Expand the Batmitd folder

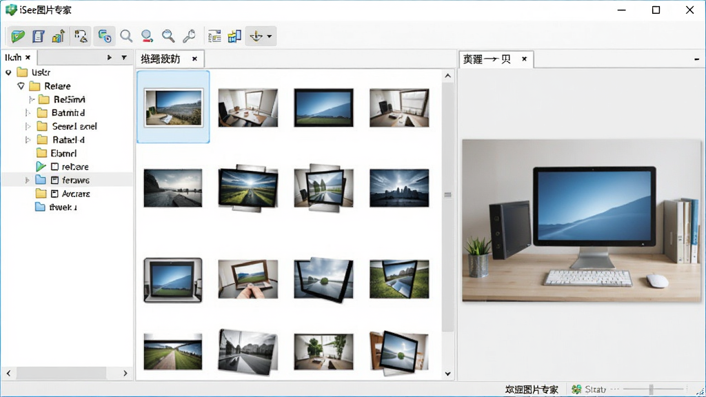[x=28, y=112]
